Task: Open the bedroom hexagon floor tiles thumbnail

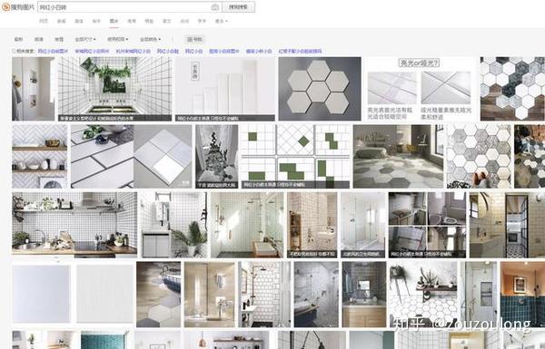Action: coord(399,157)
